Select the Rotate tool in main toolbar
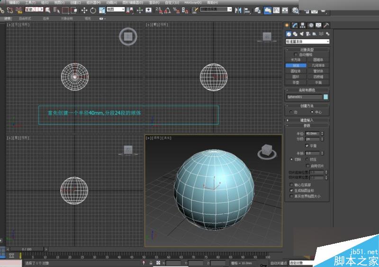The width and height of the screenshot is (379, 267). 92,10
